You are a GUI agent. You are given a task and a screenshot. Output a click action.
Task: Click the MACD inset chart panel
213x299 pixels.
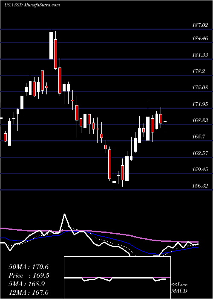[x=117, y=278]
